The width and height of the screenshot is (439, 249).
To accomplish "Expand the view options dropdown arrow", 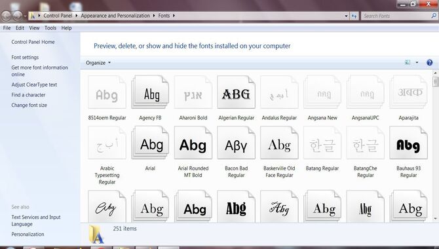I will point(417,62).
